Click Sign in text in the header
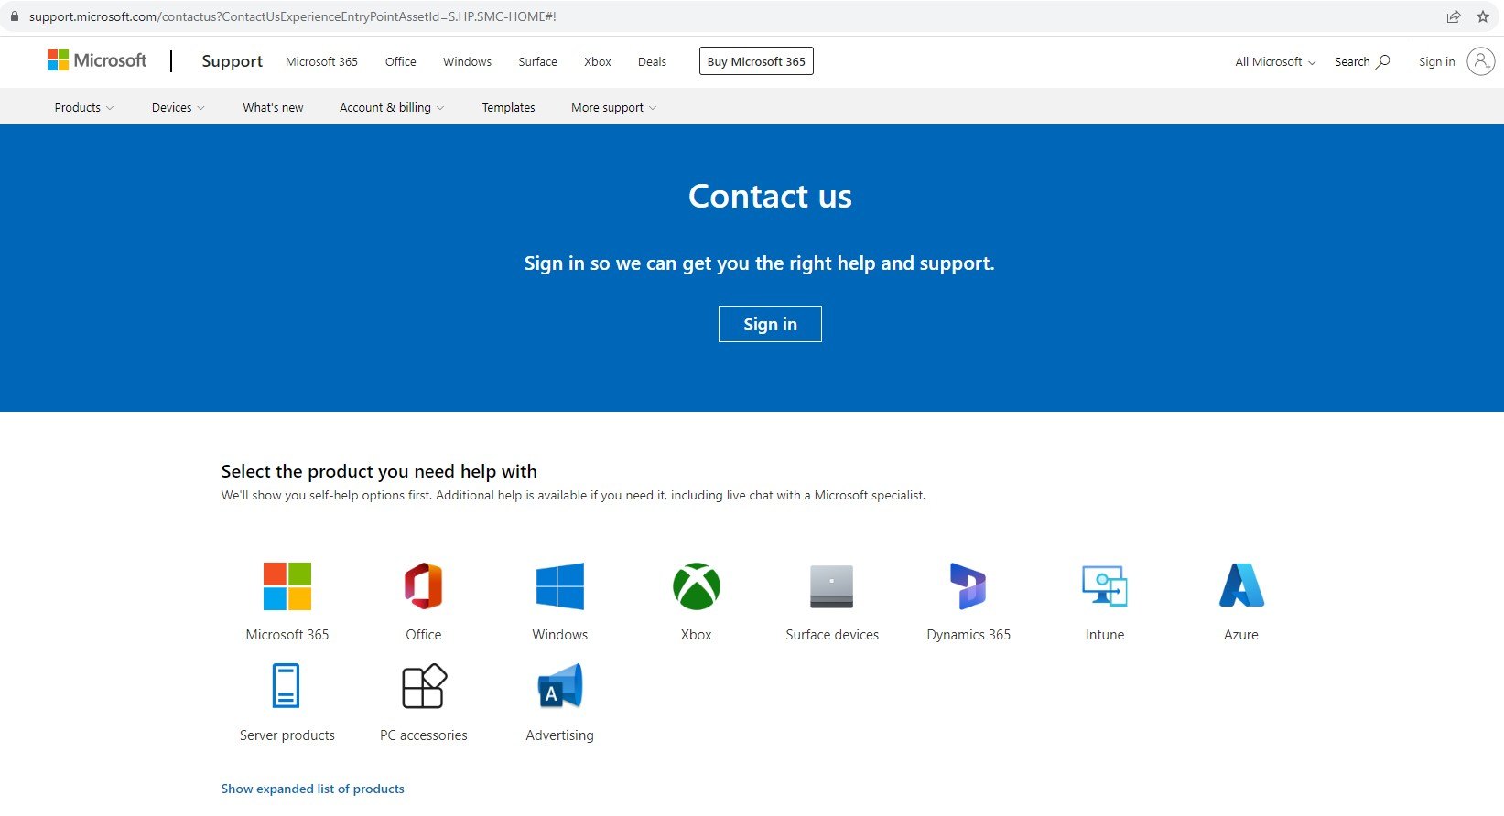1504x816 pixels. (1436, 61)
